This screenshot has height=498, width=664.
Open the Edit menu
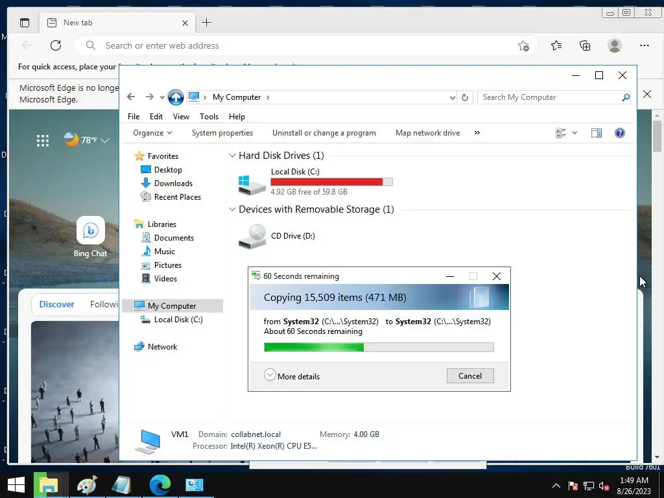[x=156, y=117]
